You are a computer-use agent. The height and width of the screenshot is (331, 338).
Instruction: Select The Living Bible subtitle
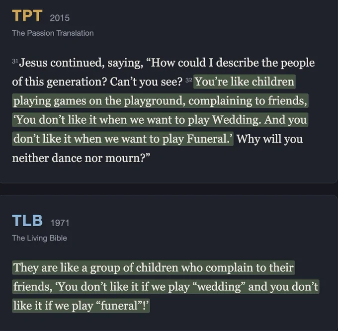39,238
